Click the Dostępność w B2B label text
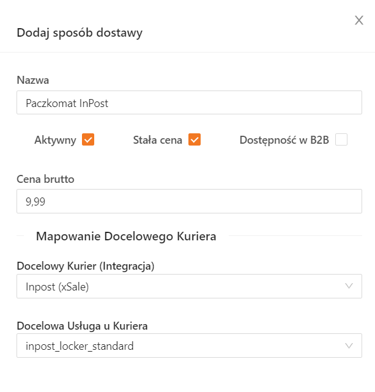Viewport: 375px width, 392px height. [x=284, y=140]
